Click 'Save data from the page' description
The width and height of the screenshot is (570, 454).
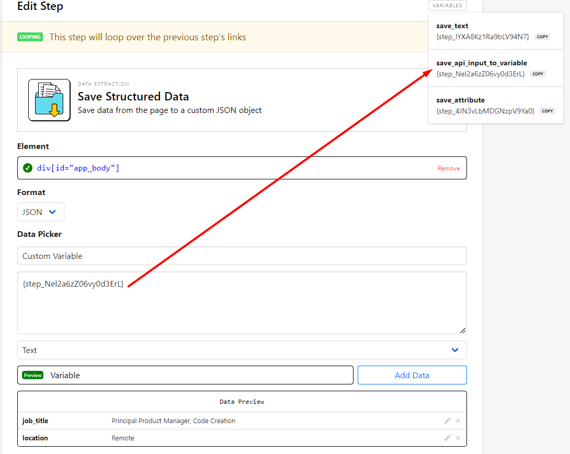tap(170, 110)
